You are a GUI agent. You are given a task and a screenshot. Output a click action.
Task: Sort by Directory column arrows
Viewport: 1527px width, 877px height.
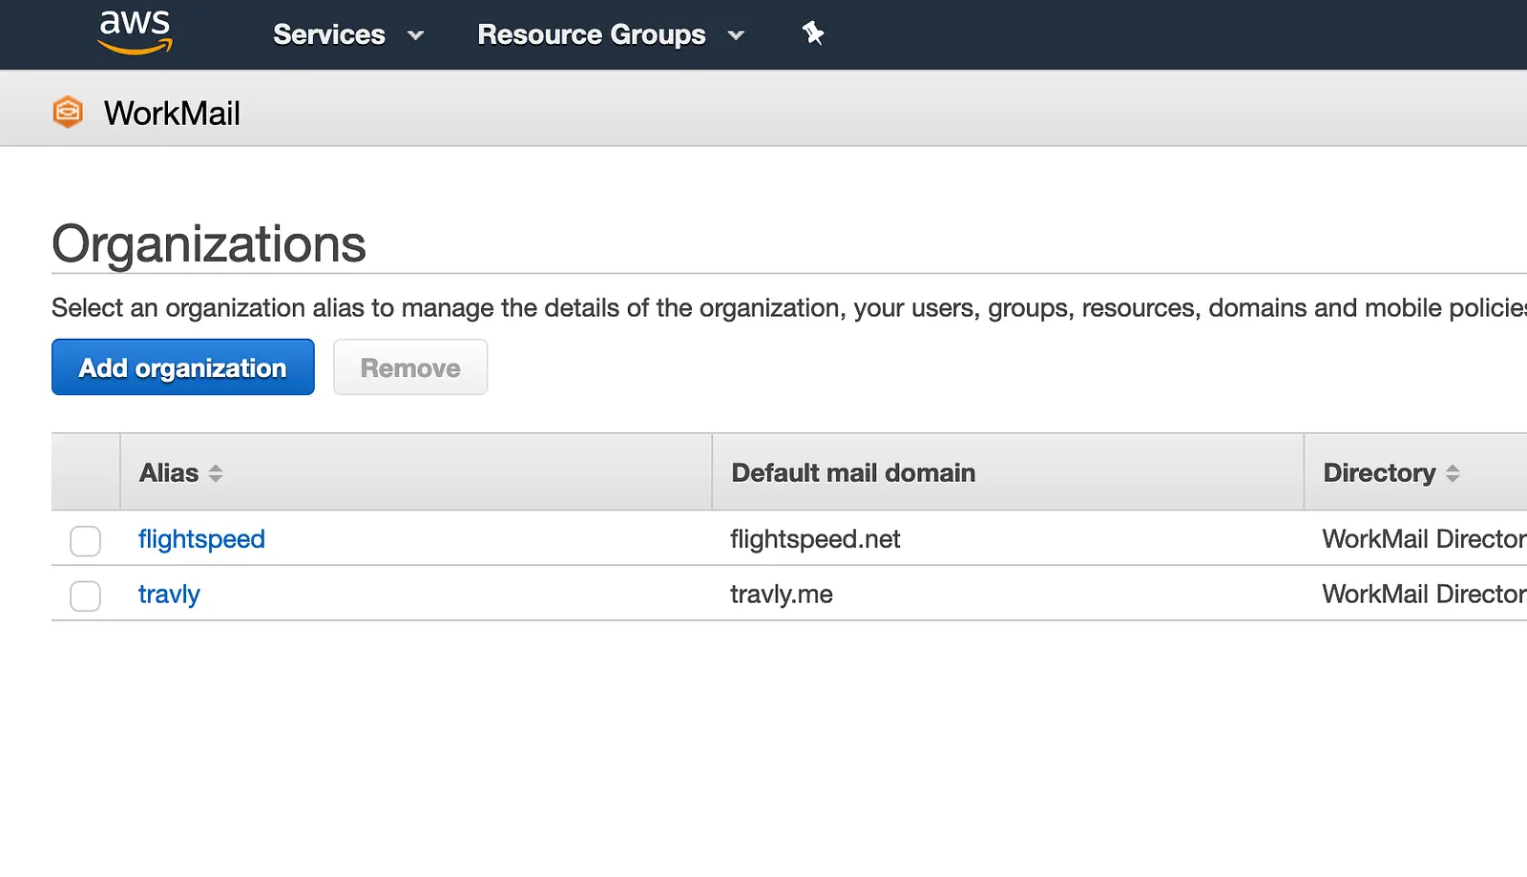(1453, 473)
